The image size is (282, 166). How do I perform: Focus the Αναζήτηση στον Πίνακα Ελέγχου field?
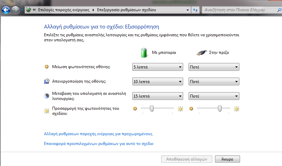pyautogui.click(x=239, y=10)
